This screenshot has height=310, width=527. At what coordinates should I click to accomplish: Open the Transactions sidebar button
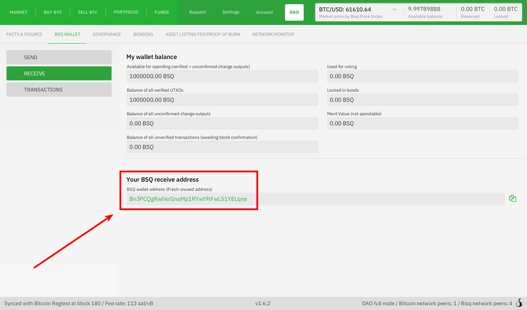(x=59, y=89)
